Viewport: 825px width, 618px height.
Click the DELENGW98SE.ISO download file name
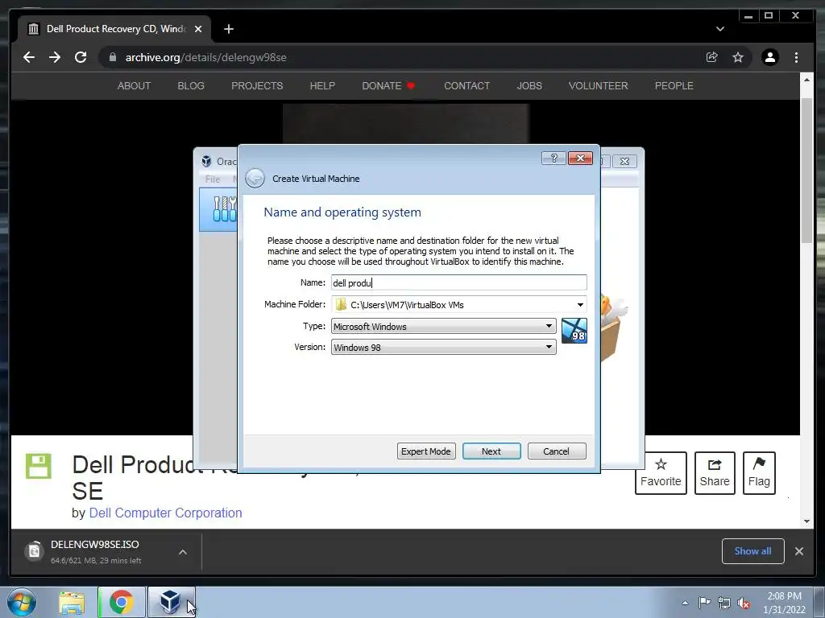coord(95,545)
